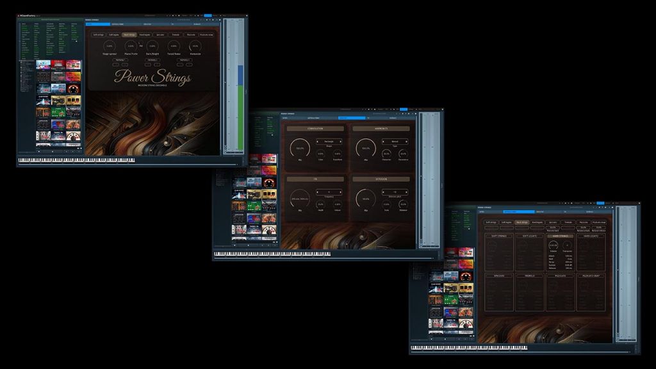The width and height of the screenshot is (656, 369).
Task: Click the HARD STRINGS panel header
Action: click(x=561, y=236)
